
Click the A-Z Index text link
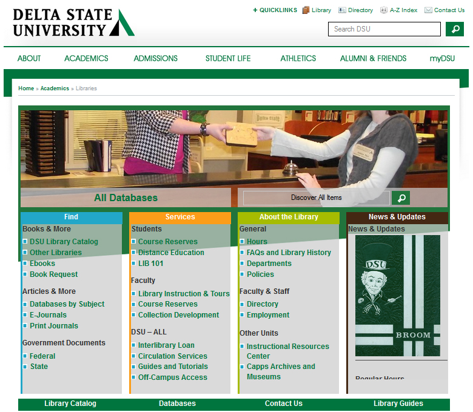click(403, 10)
